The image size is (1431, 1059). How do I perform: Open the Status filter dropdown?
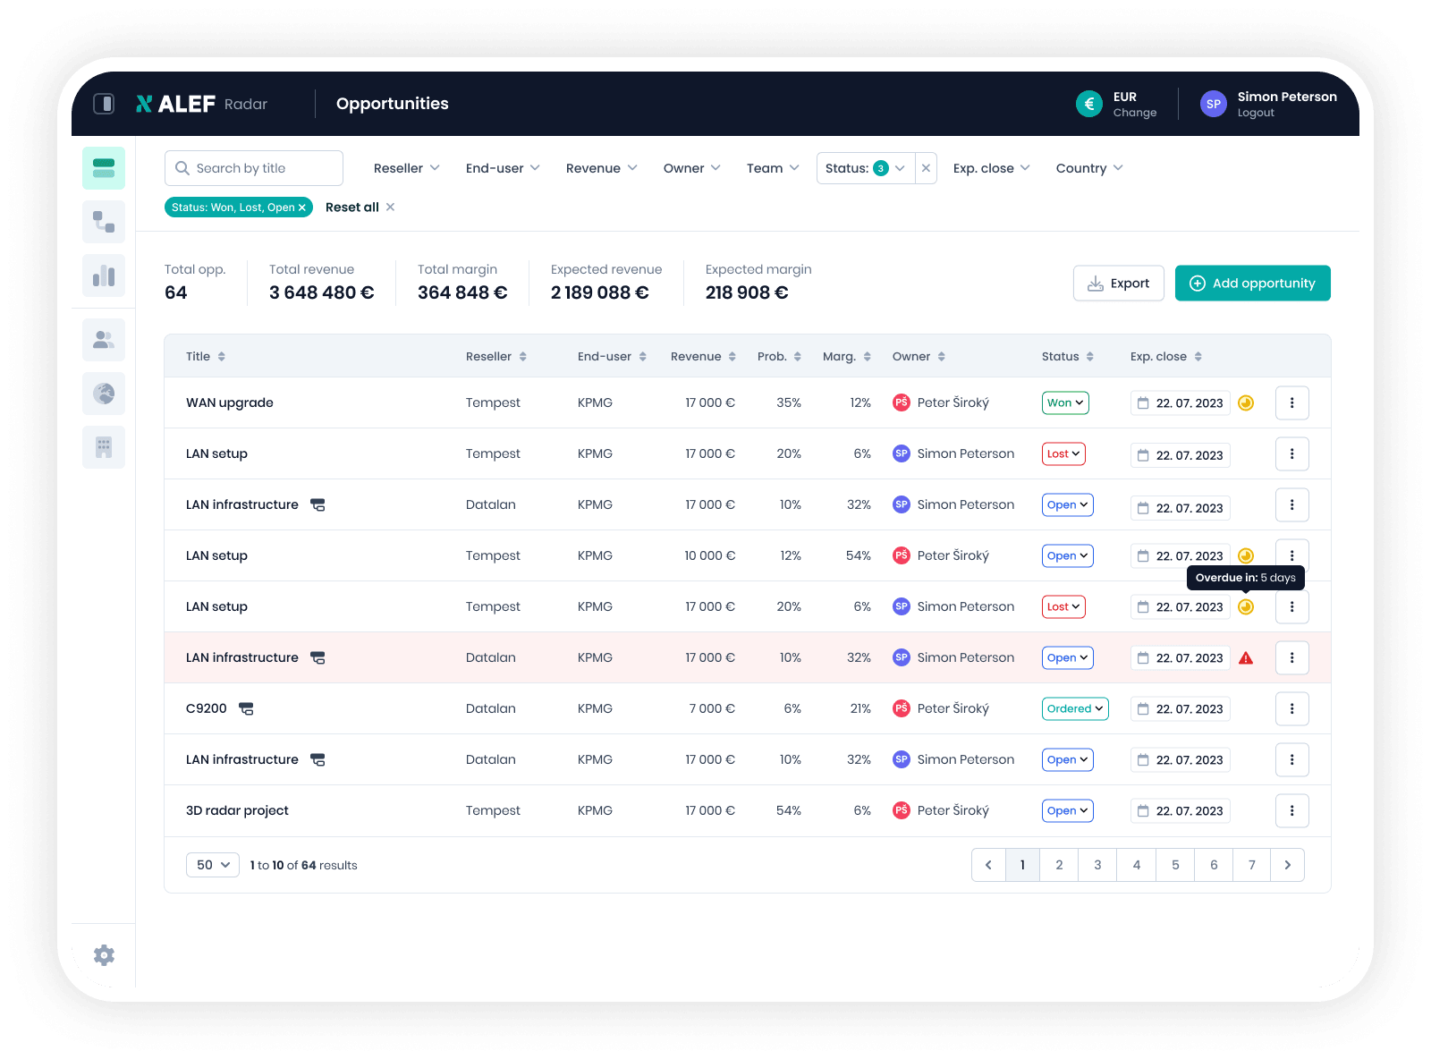[866, 168]
